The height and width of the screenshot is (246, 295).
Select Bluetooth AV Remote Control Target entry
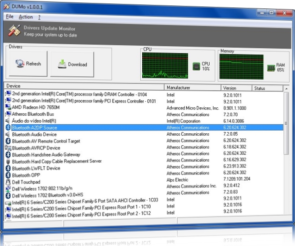tap(46, 141)
